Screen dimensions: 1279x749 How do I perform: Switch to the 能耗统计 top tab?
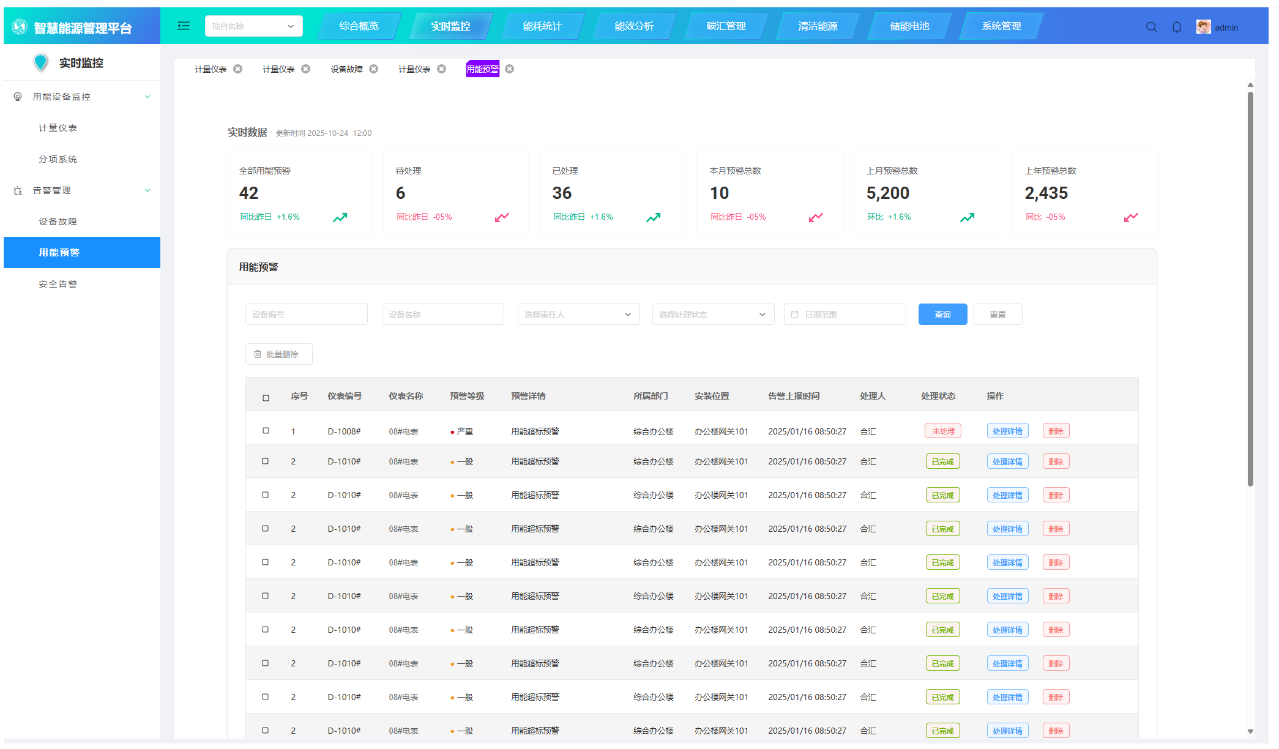542,26
